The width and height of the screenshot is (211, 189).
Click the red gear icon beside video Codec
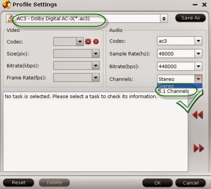(x=88, y=42)
